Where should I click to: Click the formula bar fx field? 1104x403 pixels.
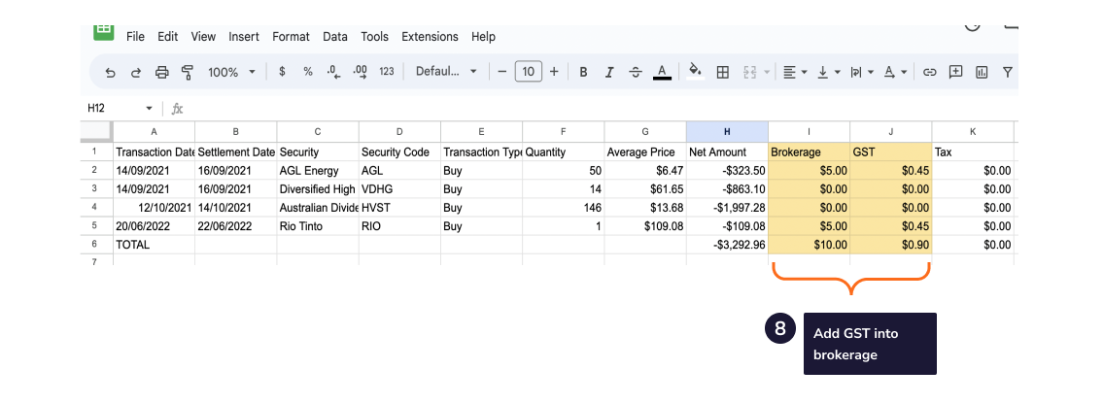[x=599, y=109]
